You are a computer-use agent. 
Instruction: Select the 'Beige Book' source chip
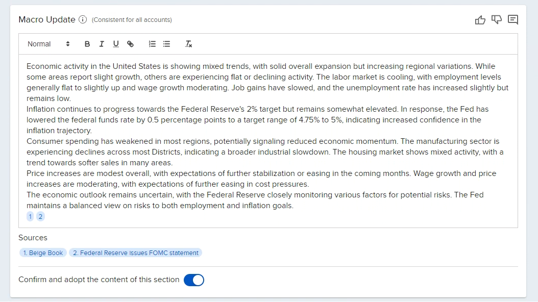(x=42, y=253)
